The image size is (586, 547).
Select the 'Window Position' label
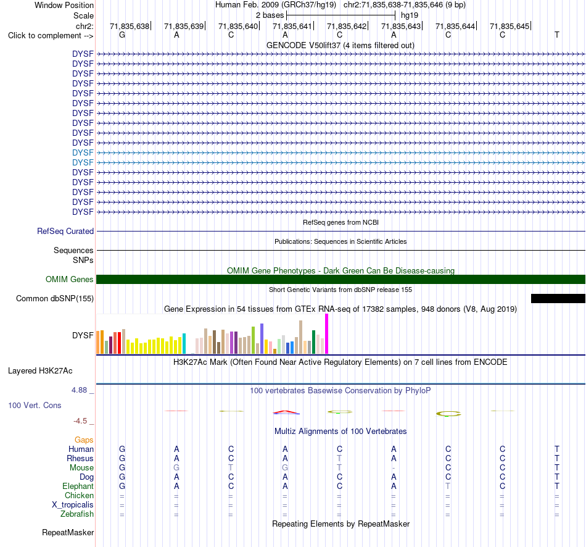pyautogui.click(x=64, y=5)
